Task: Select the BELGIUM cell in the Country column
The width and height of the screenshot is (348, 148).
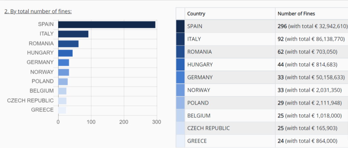Action: coord(230,116)
